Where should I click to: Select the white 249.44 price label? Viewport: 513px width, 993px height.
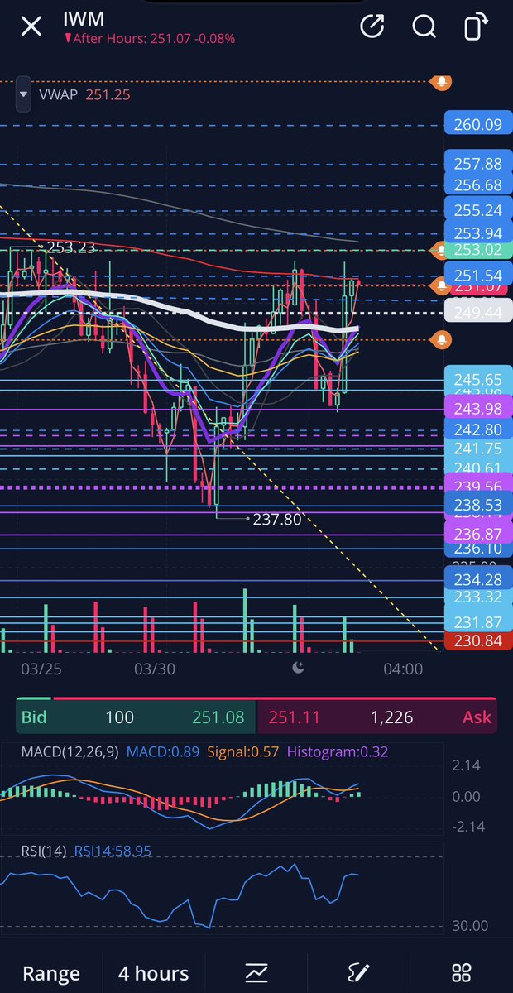478,311
